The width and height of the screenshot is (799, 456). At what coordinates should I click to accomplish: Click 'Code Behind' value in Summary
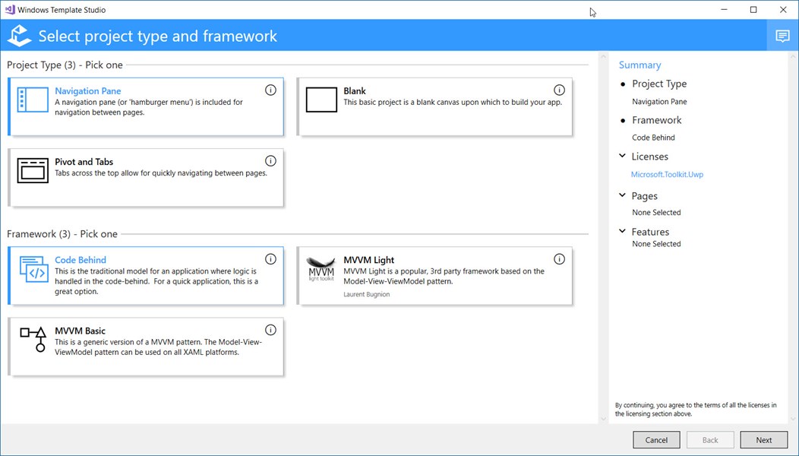[653, 138]
